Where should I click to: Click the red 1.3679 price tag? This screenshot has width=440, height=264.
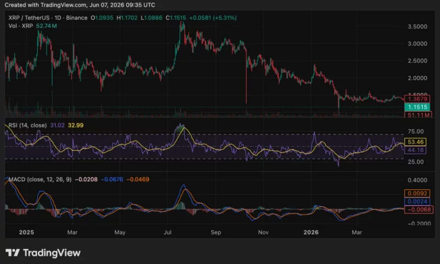coord(417,99)
